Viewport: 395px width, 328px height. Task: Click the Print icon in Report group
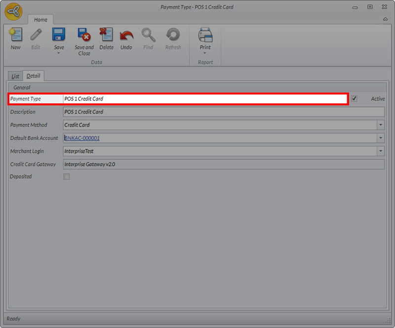tap(205, 35)
